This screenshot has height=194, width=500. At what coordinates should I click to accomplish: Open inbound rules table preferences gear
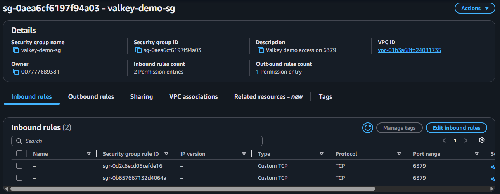coord(482,140)
